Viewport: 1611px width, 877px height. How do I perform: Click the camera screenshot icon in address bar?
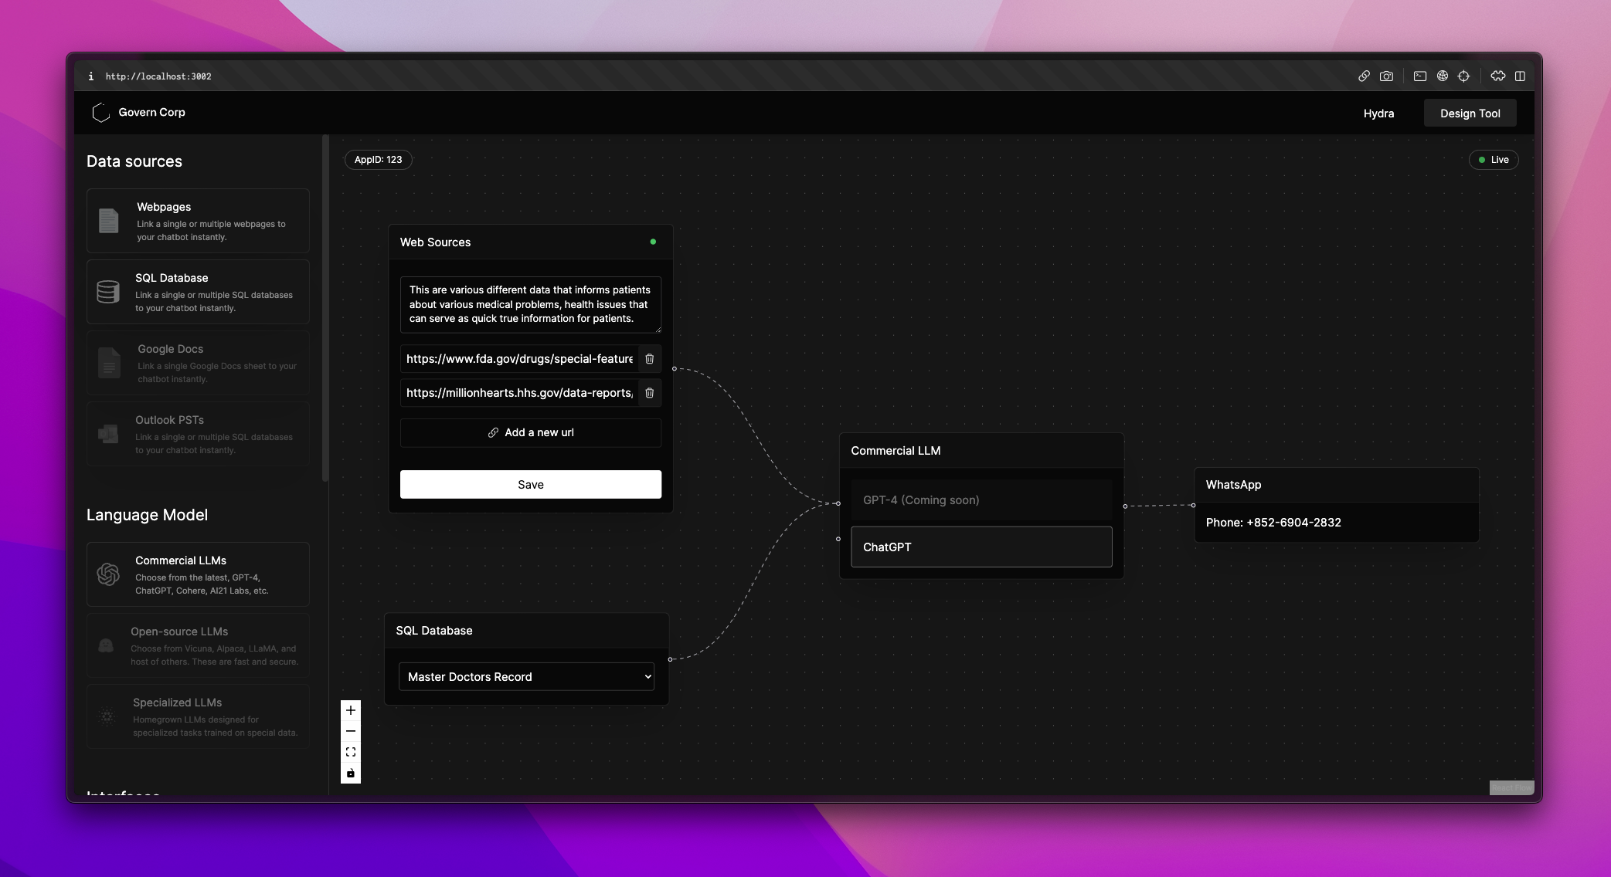(1386, 76)
